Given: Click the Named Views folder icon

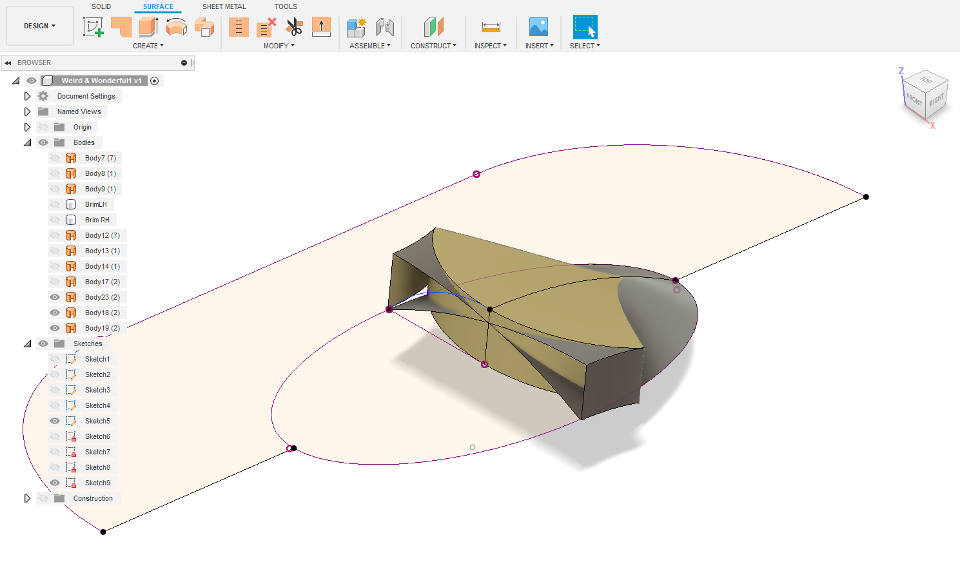Looking at the screenshot, I should (x=43, y=111).
